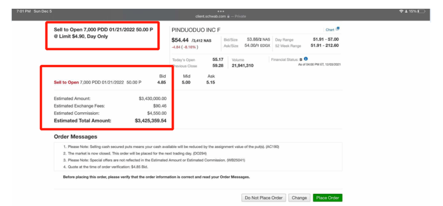
Task: Click the Bid/Size value 53.88/2 NAS
Action: 258,39
